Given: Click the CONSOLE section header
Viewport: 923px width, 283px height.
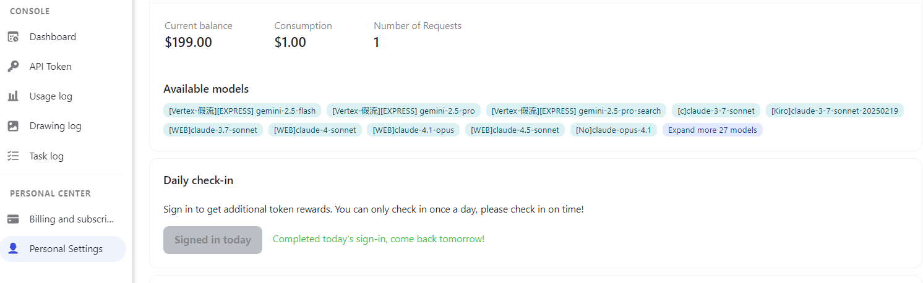Looking at the screenshot, I should [x=30, y=11].
